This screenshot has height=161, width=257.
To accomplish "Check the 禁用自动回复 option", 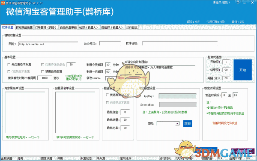I will point(42,71).
